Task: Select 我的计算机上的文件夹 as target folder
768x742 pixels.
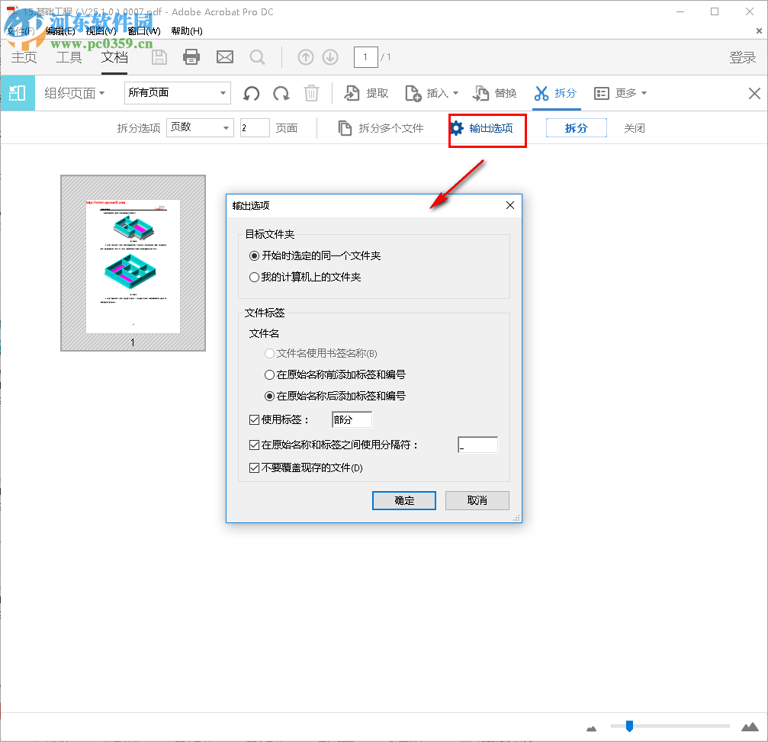Action: [x=254, y=277]
